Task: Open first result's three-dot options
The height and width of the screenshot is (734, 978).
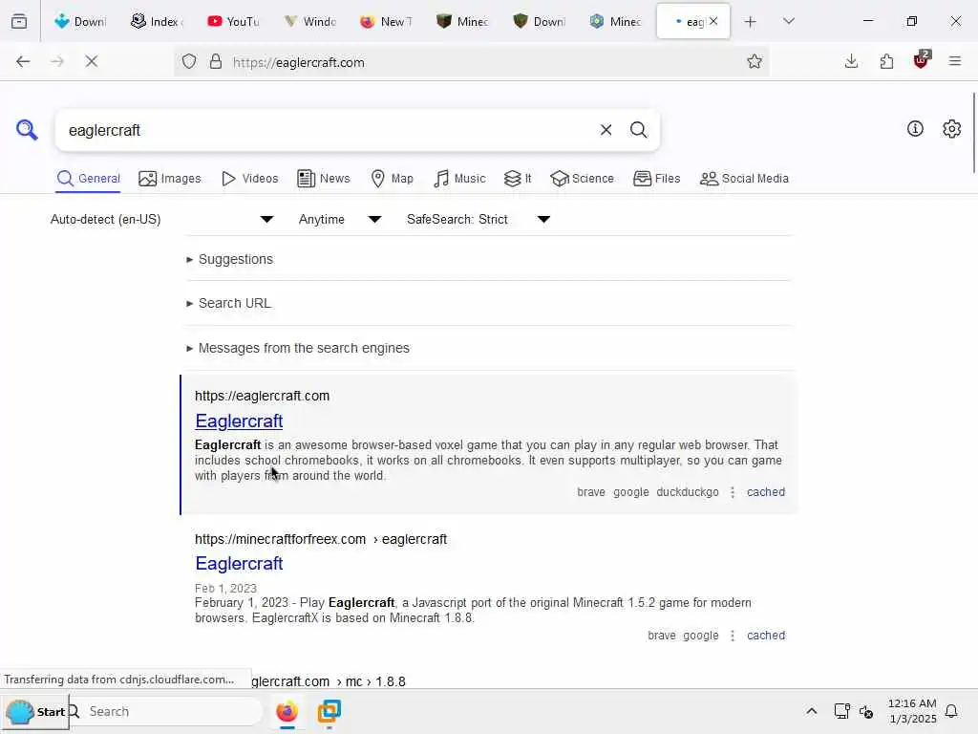Action: (x=733, y=492)
